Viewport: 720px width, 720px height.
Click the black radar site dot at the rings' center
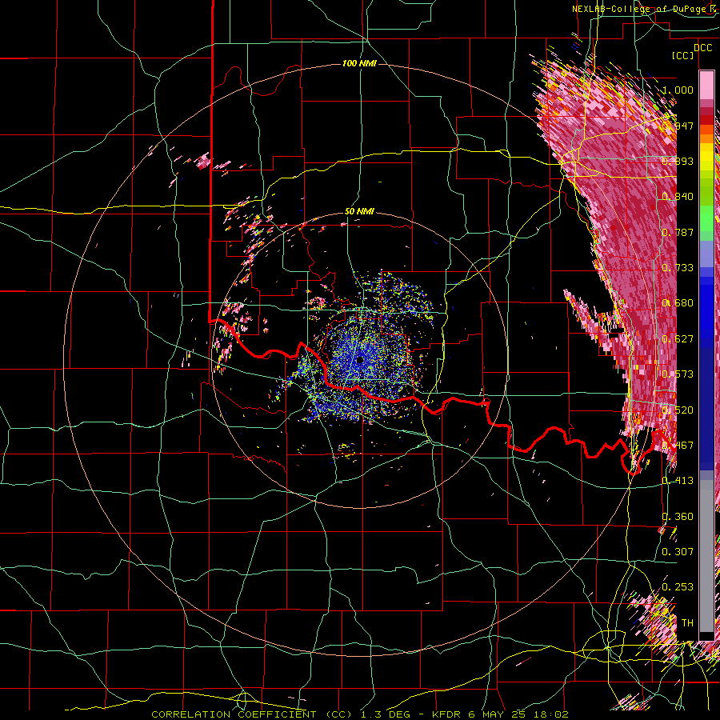click(x=359, y=361)
